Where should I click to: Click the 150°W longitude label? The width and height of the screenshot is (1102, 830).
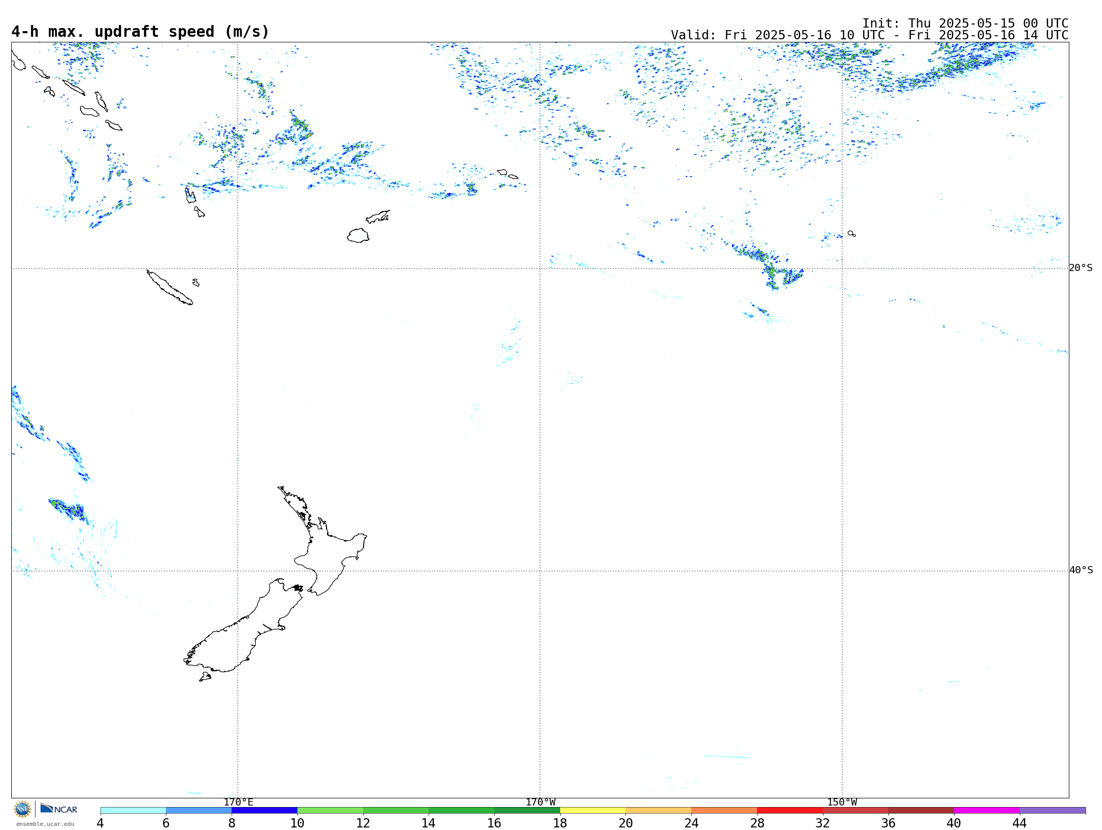tap(842, 802)
